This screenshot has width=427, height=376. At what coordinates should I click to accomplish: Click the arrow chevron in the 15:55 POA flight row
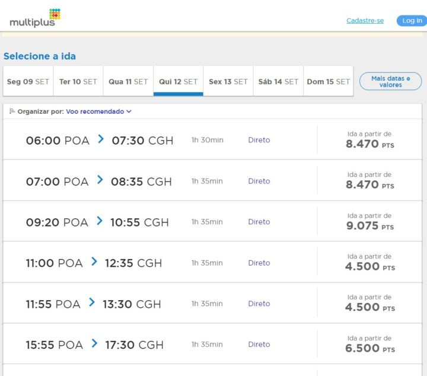coord(94,343)
